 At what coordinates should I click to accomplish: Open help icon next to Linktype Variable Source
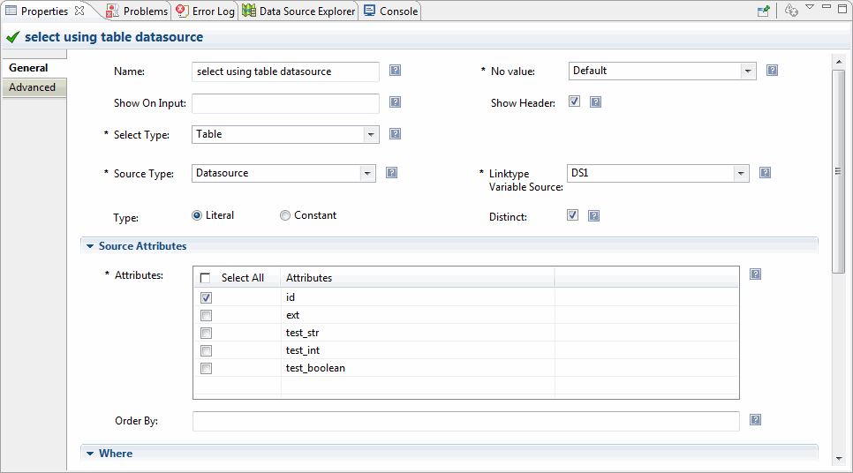coord(765,172)
